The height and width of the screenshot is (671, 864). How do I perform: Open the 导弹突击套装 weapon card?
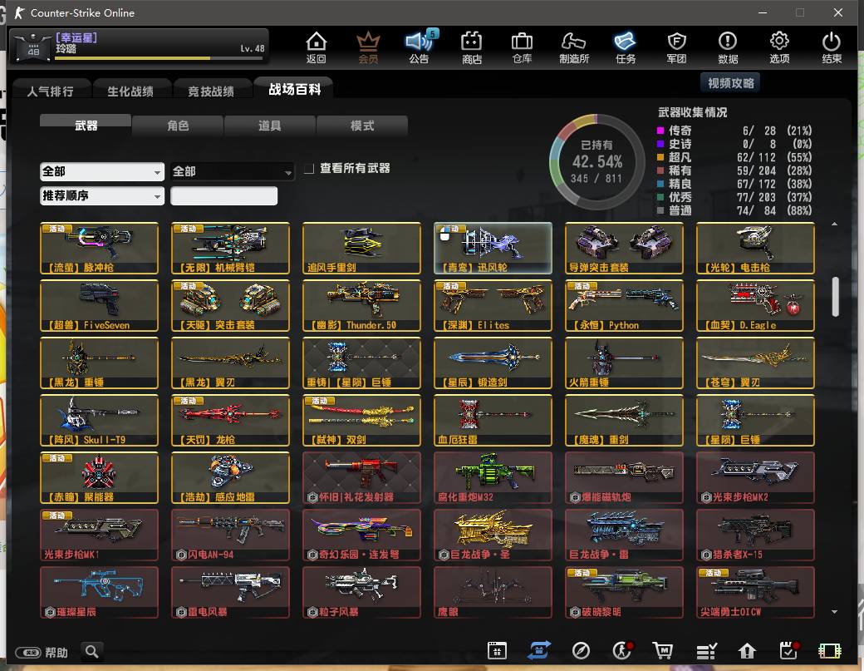[x=624, y=248]
